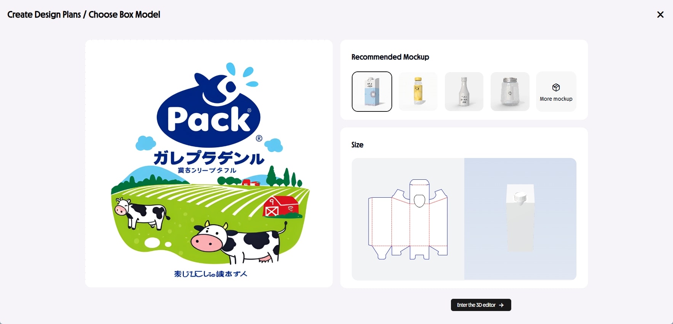This screenshot has height=324, width=673.
Task: Click the small cow on the left
Action: coord(141,213)
